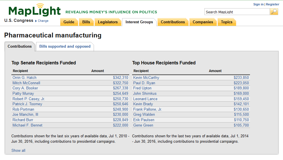Click the $228,849 amount for Burr
This screenshot has height=160, width=283.
point(120,120)
